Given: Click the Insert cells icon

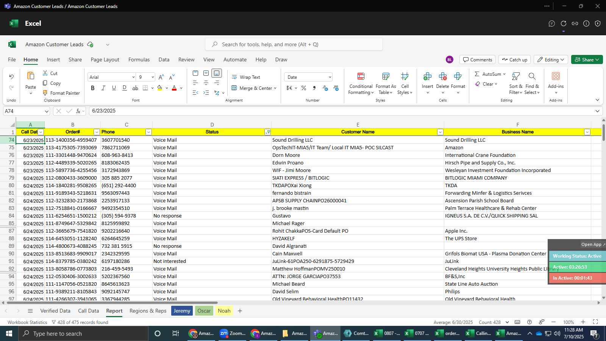Looking at the screenshot, I should click(427, 77).
